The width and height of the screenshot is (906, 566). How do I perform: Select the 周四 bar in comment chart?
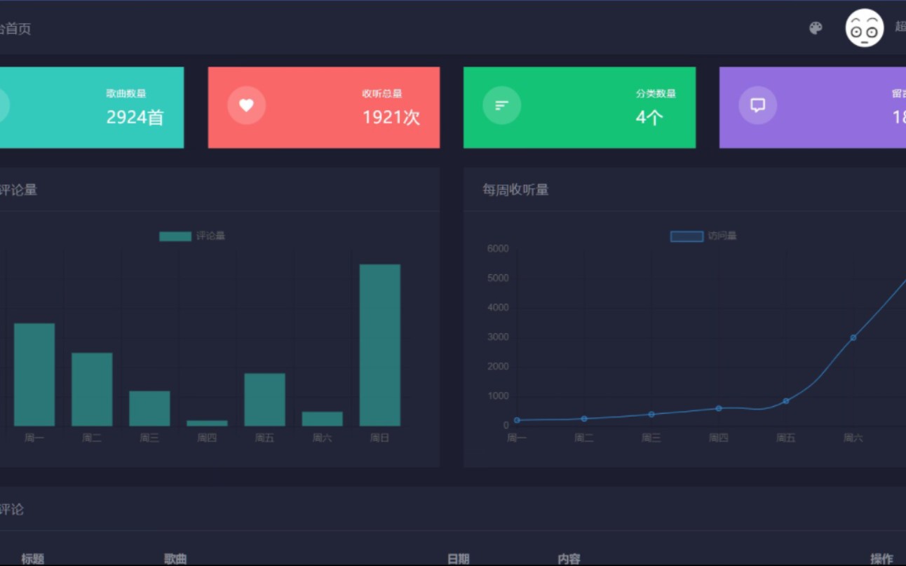pos(207,423)
